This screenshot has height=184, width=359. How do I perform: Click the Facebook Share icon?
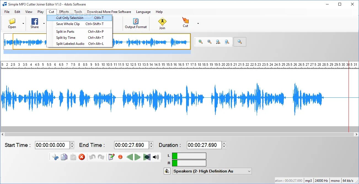click(x=35, y=21)
